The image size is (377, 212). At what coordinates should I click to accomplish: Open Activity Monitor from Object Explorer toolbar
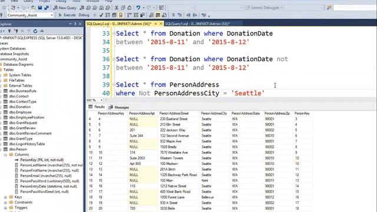point(42,31)
